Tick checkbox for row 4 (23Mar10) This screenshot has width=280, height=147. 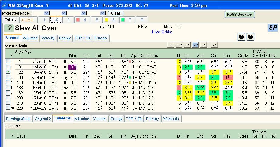click(x=8, y=77)
